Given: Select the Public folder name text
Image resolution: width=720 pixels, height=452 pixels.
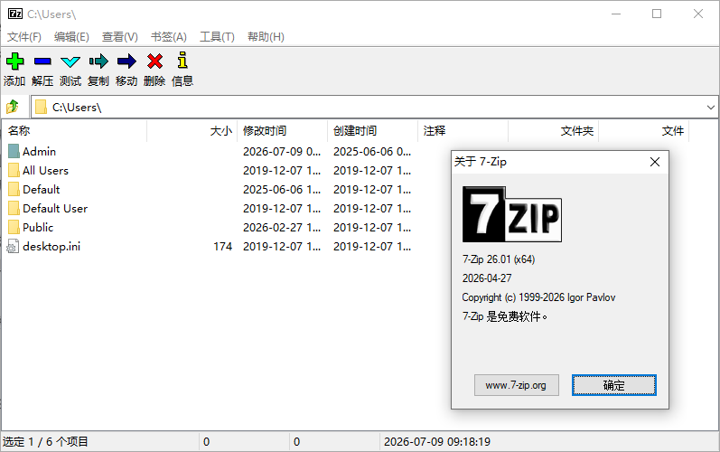Looking at the screenshot, I should [38, 228].
